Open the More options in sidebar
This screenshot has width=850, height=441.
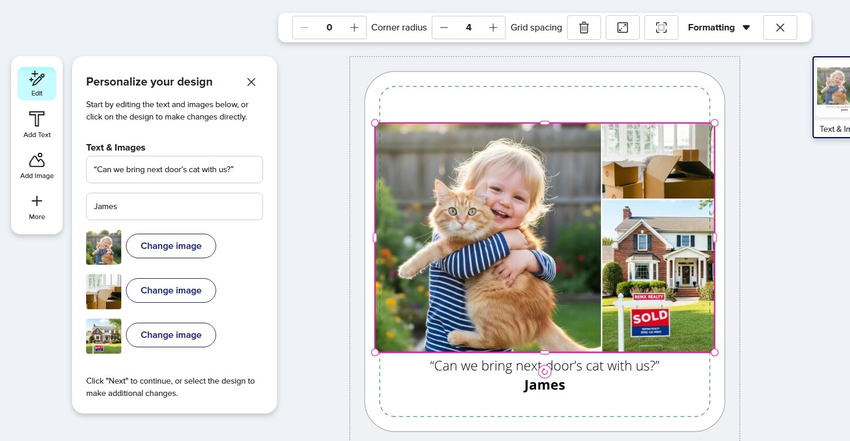point(37,207)
